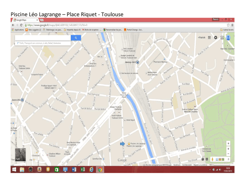Open the Chrome menu hamburger button
Image resolution: width=252 pixels, height=178 pixels.
point(233,25)
